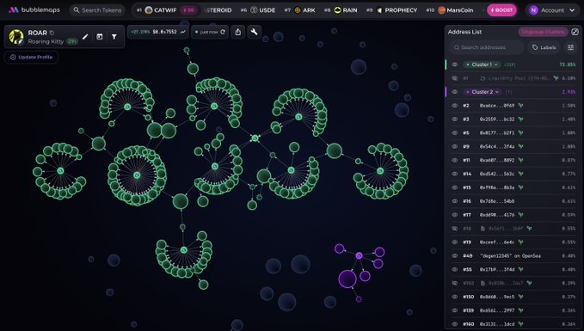Screen dimensions: 584x331
Task: Click the expand panel icon beside Ungroup Clusters
Action: [x=575, y=32]
